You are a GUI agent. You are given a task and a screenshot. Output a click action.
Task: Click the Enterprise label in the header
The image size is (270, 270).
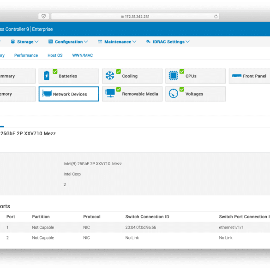pyautogui.click(x=42, y=29)
